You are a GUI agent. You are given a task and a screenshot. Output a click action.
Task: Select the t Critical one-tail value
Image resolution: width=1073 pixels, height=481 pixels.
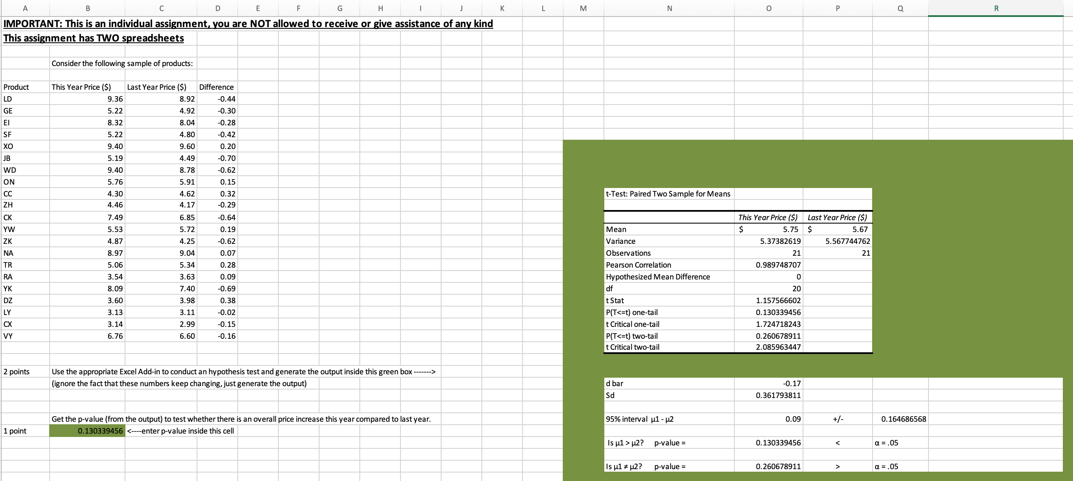coord(778,324)
